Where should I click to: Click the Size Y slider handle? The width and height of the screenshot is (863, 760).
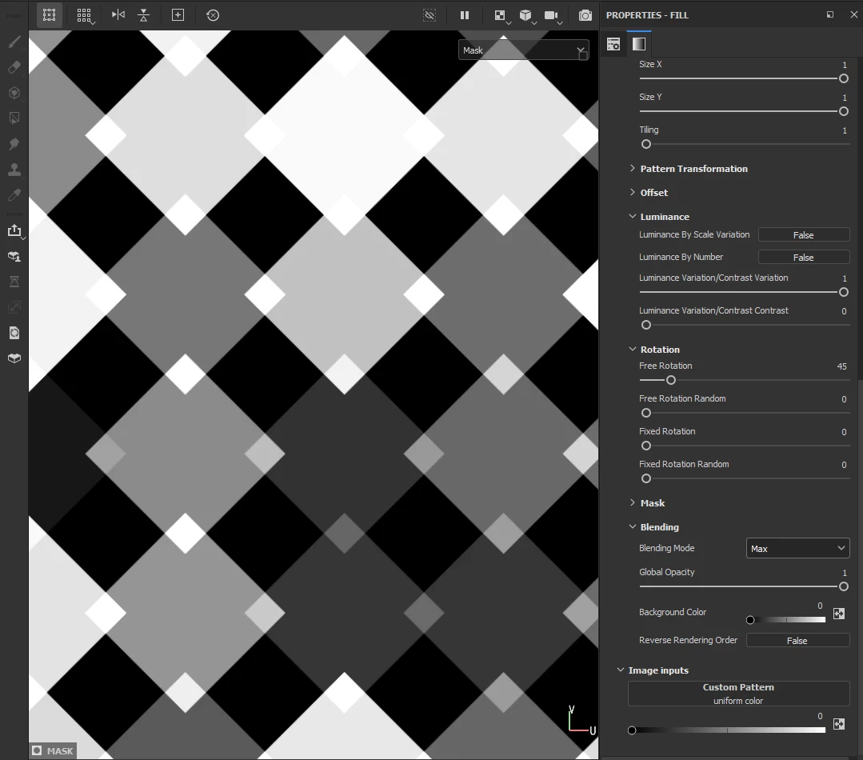(843, 111)
